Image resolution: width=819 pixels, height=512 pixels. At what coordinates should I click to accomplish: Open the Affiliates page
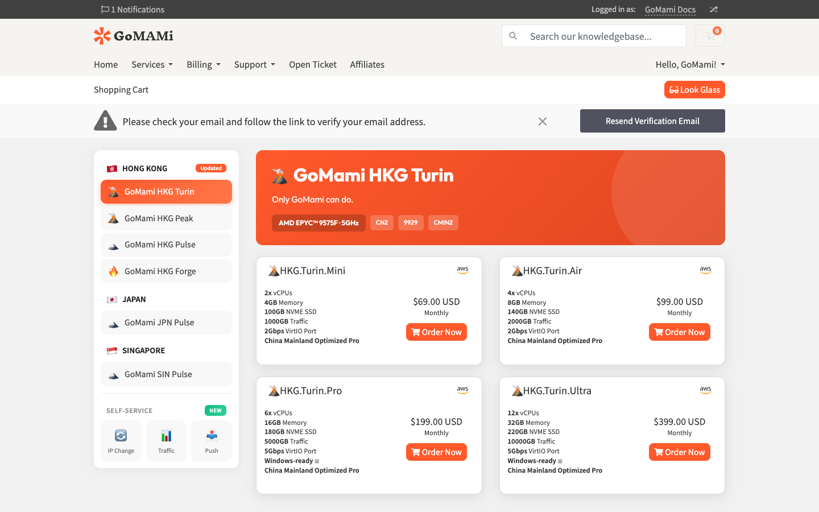[x=367, y=64]
